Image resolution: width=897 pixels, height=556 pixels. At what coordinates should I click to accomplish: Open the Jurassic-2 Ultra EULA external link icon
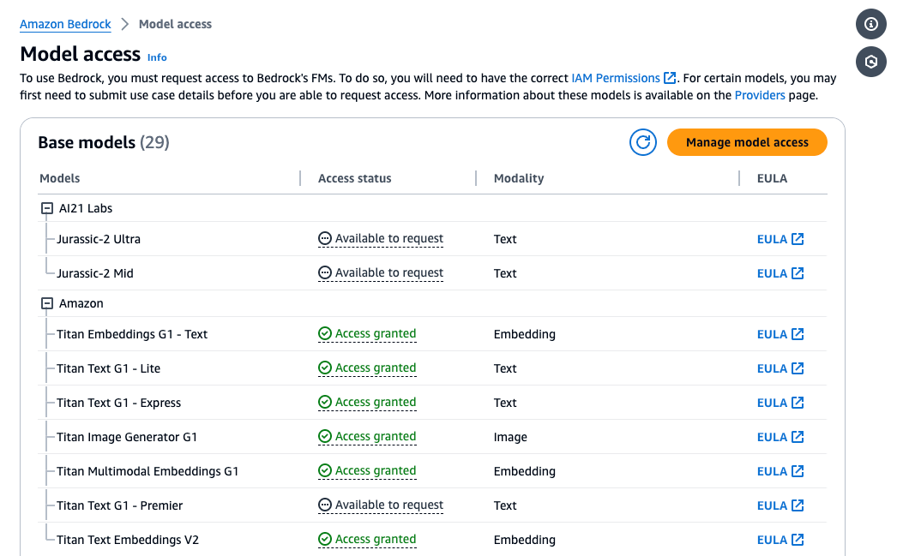tap(798, 239)
